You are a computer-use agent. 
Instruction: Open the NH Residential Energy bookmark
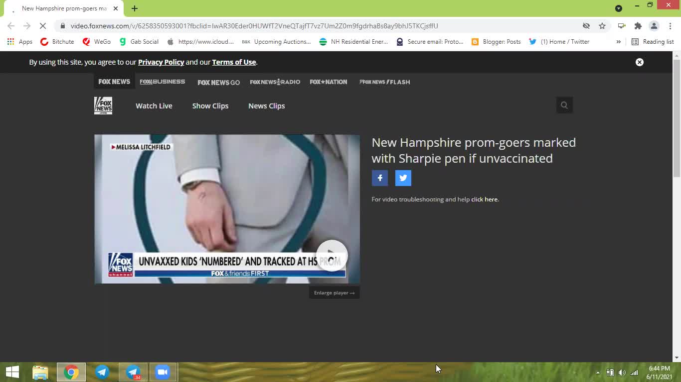coord(353,42)
